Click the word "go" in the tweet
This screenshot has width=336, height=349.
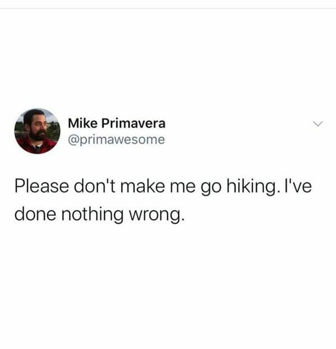(x=211, y=189)
